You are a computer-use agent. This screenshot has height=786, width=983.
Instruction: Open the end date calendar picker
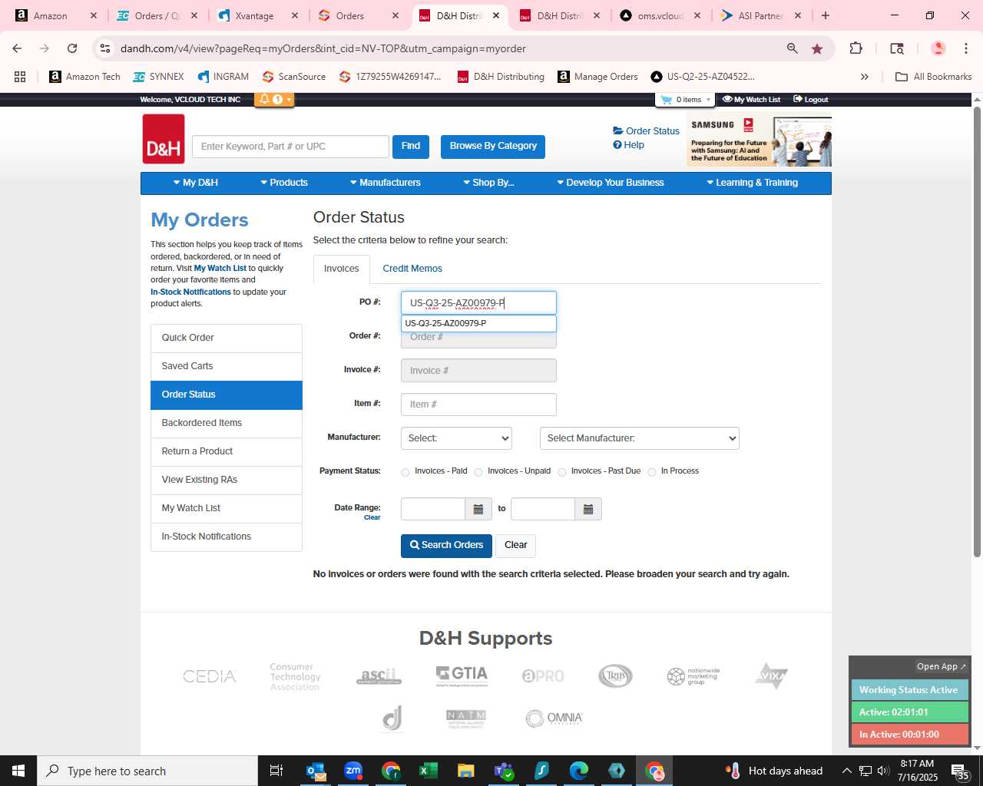588,509
